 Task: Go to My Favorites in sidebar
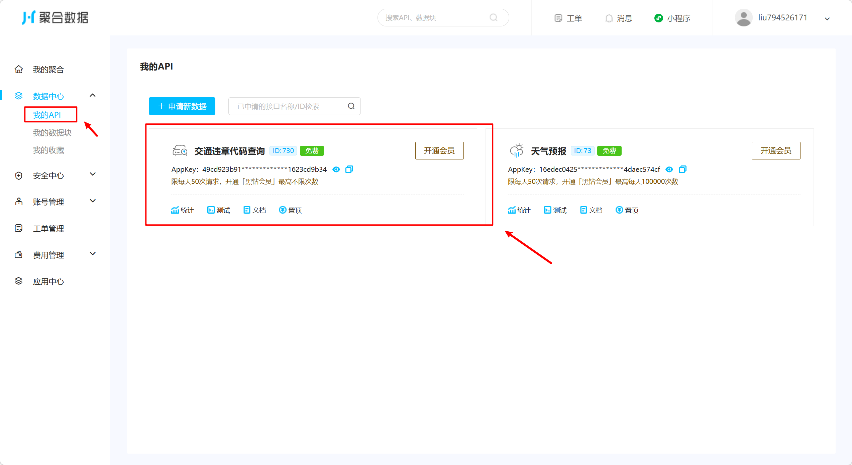[x=48, y=150]
